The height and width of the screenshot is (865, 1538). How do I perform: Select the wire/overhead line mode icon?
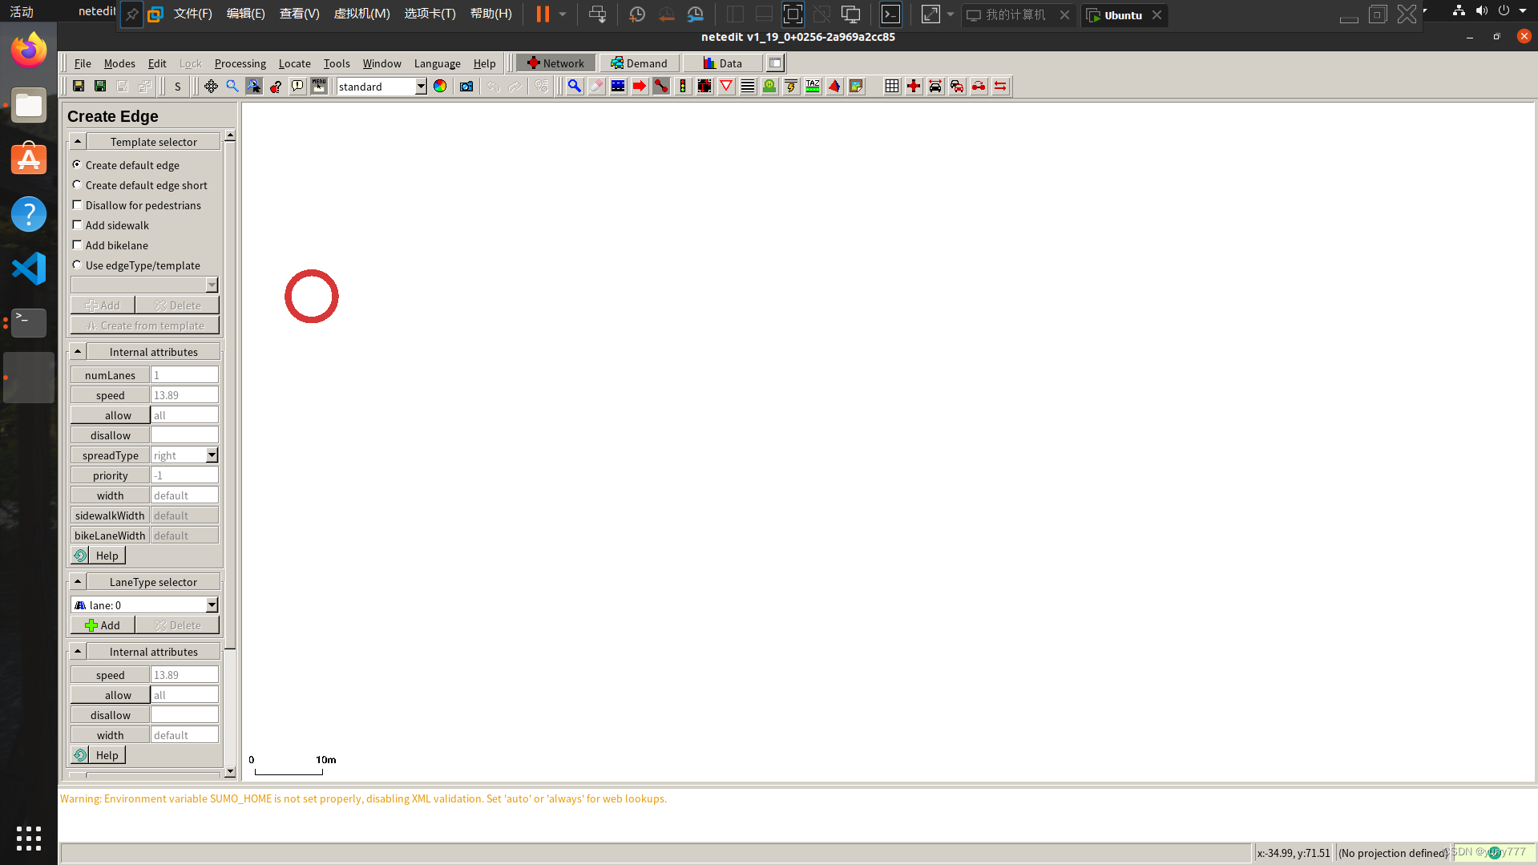tap(791, 86)
